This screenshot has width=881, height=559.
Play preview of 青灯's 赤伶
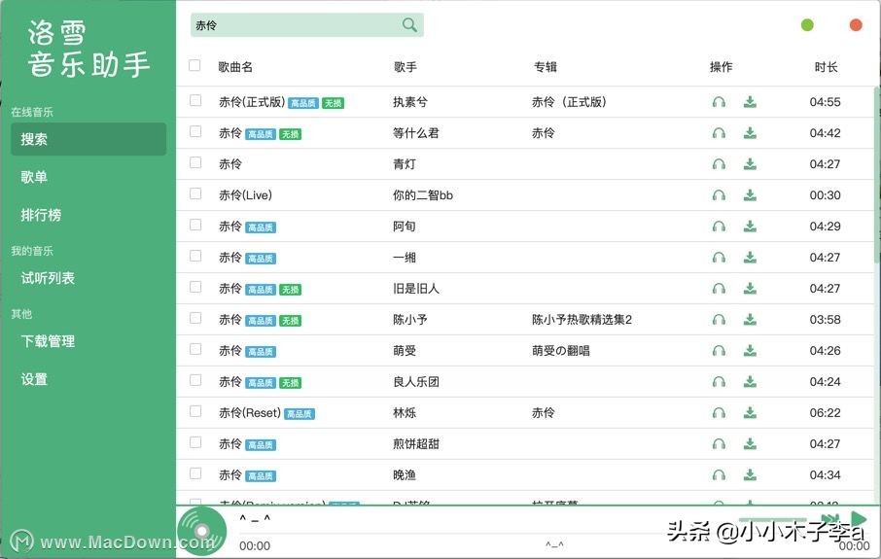[719, 164]
